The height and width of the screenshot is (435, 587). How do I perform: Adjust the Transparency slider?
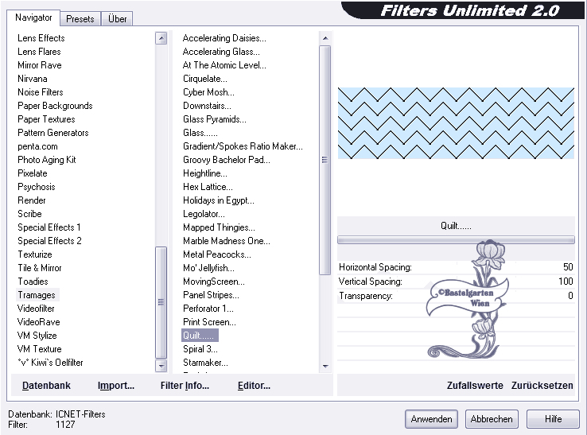pyautogui.click(x=456, y=296)
